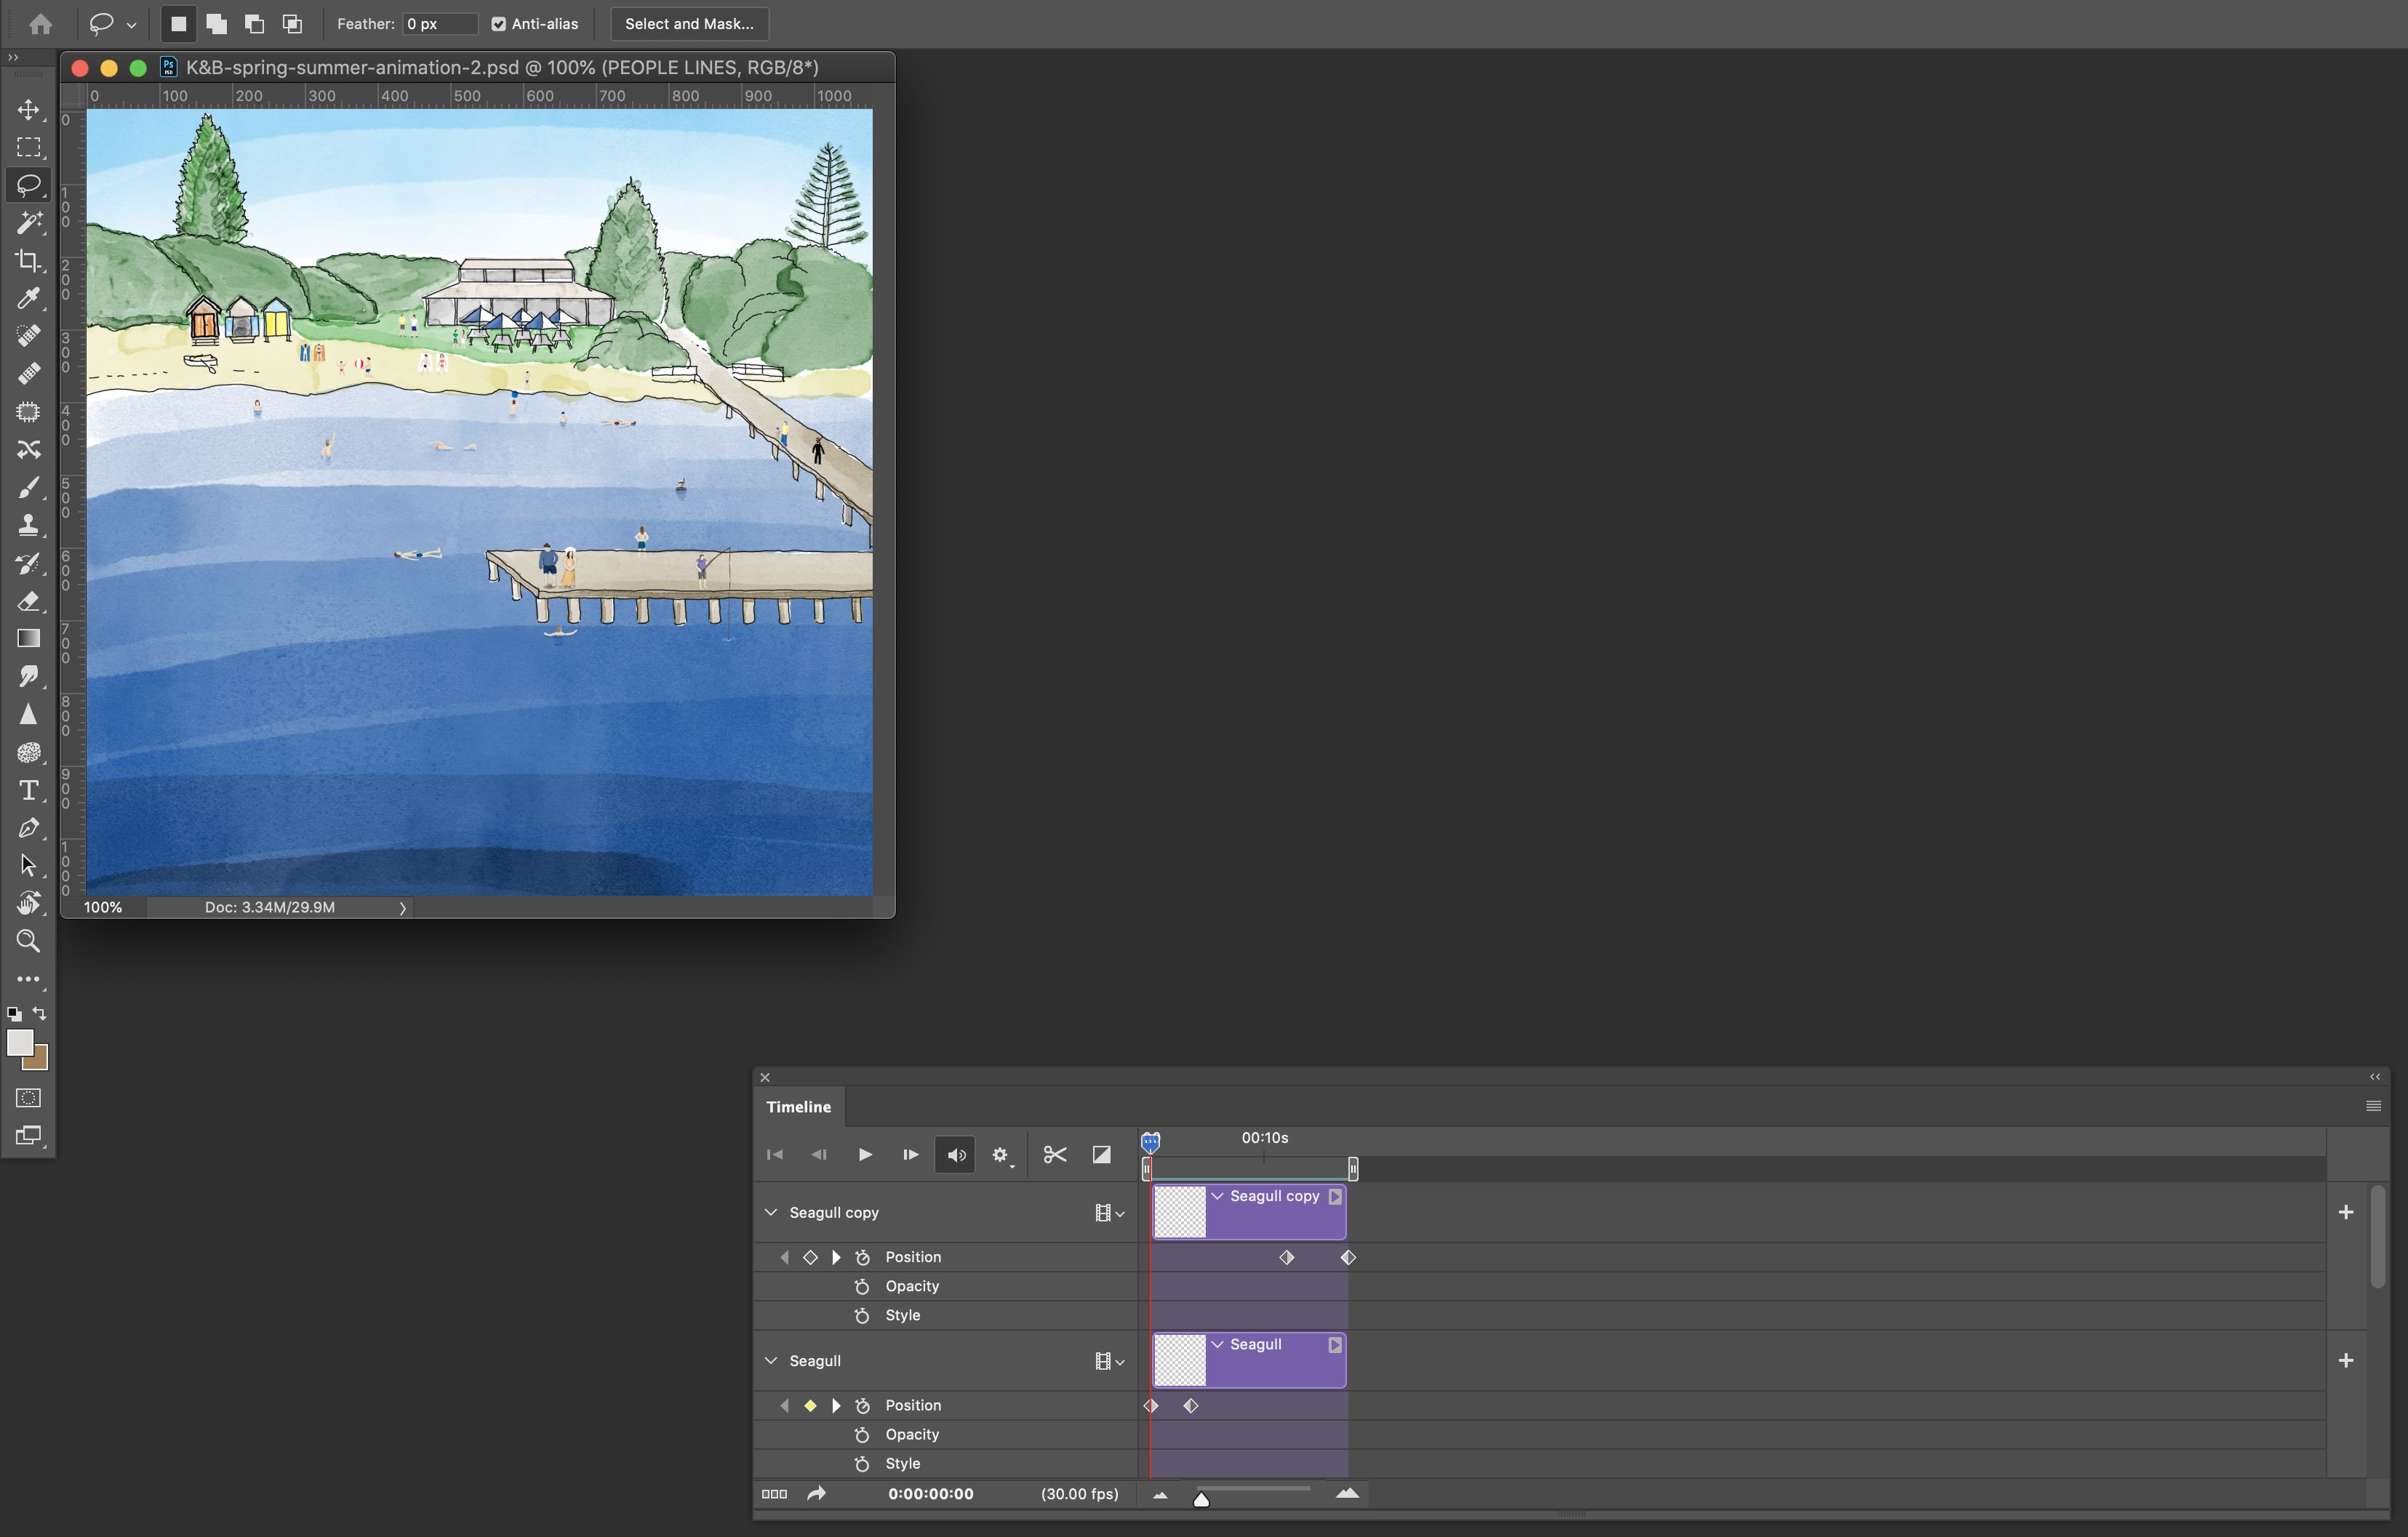
Task: Open the Seagull track video filmstrip dropdown
Action: (x=1108, y=1360)
